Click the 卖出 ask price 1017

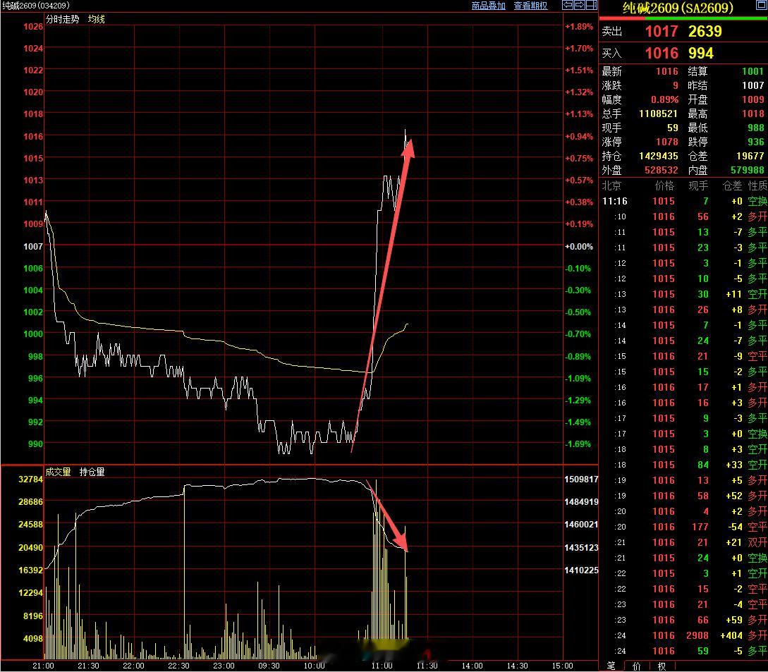point(662,31)
